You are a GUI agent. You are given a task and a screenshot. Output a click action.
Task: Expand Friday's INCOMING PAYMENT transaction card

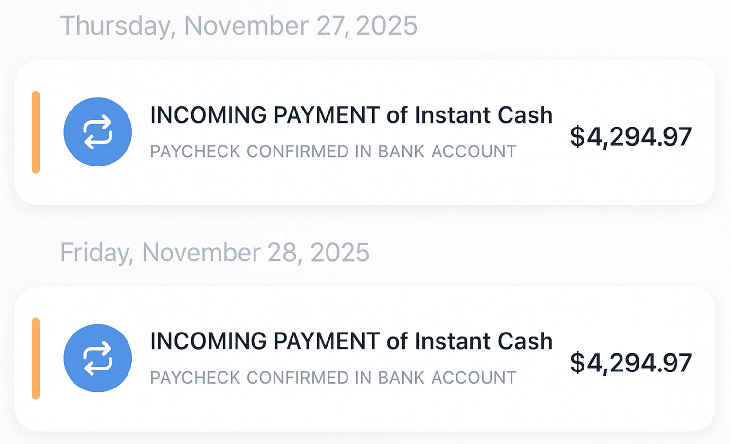click(365, 358)
